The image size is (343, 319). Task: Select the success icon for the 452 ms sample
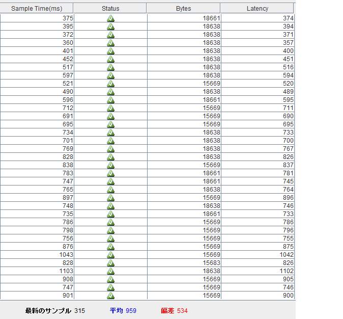110,59
